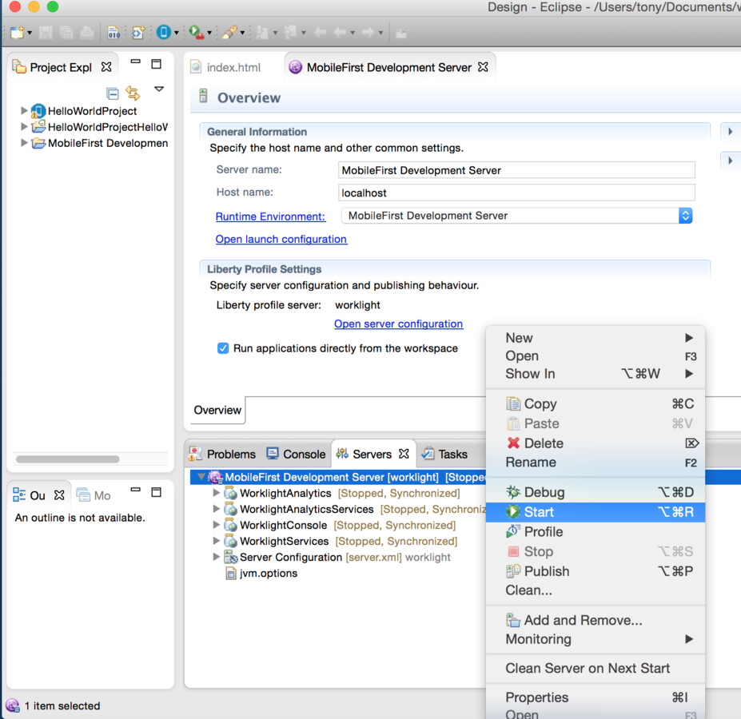Click the grayed Save toolbar icon

point(46,33)
